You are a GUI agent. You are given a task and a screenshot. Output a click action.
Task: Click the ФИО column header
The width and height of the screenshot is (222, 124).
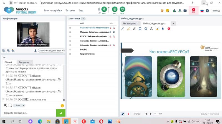tap(82, 23)
